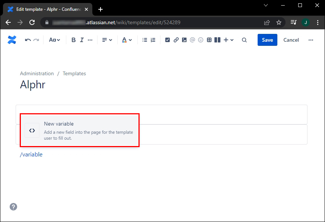Insert a table
Image resolution: width=325 pixels, height=222 pixels.
209,40
